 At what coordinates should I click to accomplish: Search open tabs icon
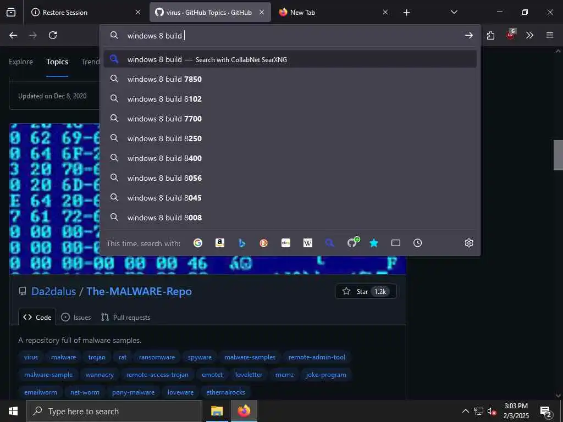[396, 243]
